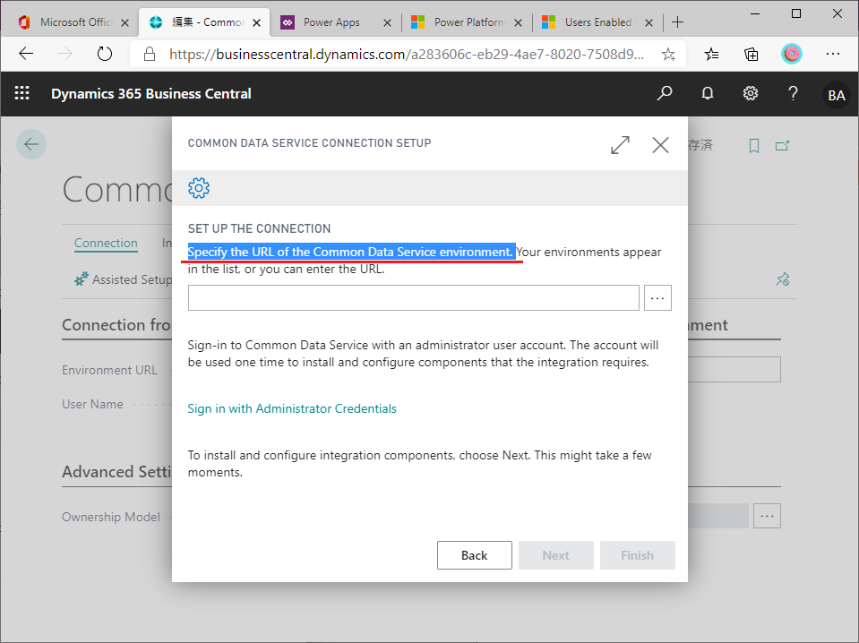This screenshot has width=859, height=643.
Task: Click the address bar URL
Action: (x=407, y=55)
